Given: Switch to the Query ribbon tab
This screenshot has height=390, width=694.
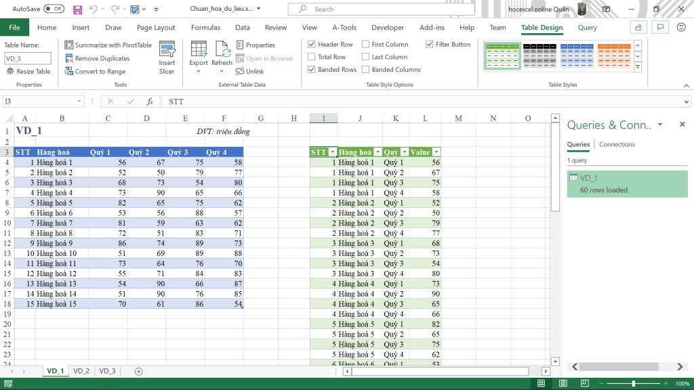Looking at the screenshot, I should click(587, 27).
